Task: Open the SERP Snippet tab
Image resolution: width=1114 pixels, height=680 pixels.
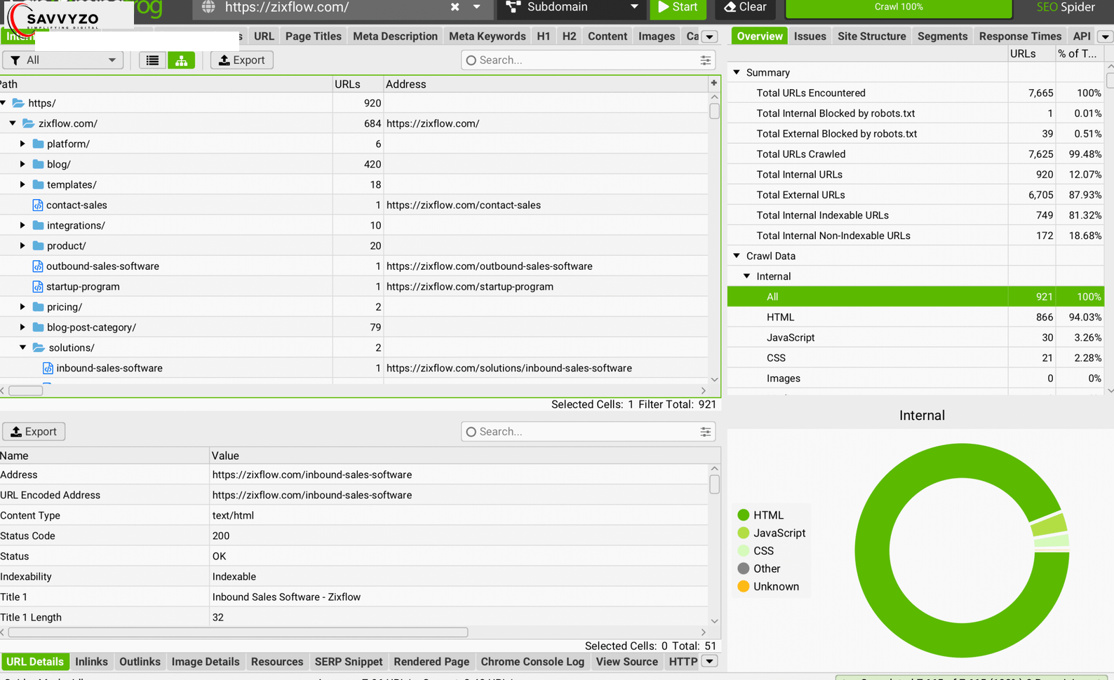Action: [349, 661]
